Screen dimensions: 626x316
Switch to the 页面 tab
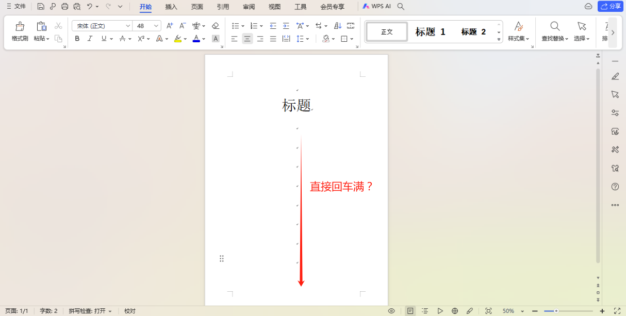197,7
